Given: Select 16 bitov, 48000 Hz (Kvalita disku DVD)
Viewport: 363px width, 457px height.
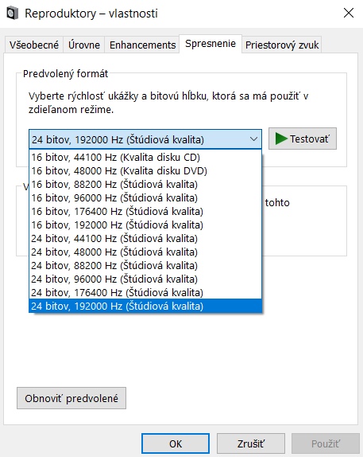Looking at the screenshot, I should point(145,171).
